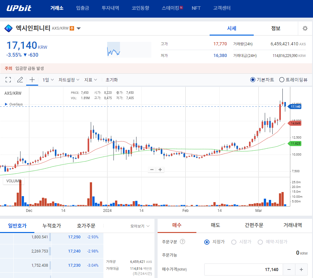Click 17,240 order book price

tap(74, 251)
